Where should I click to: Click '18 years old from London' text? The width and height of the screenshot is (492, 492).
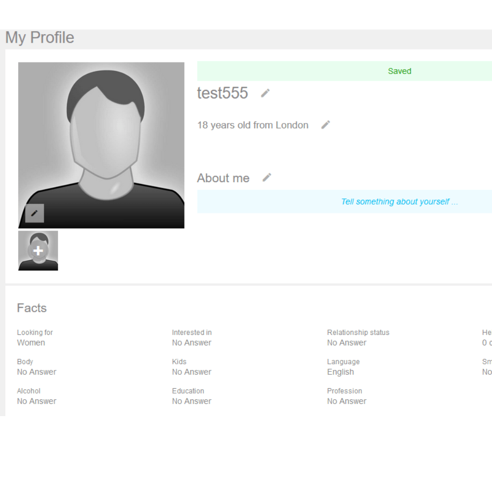click(x=253, y=125)
